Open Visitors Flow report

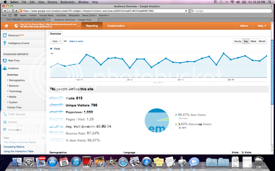[14, 107]
